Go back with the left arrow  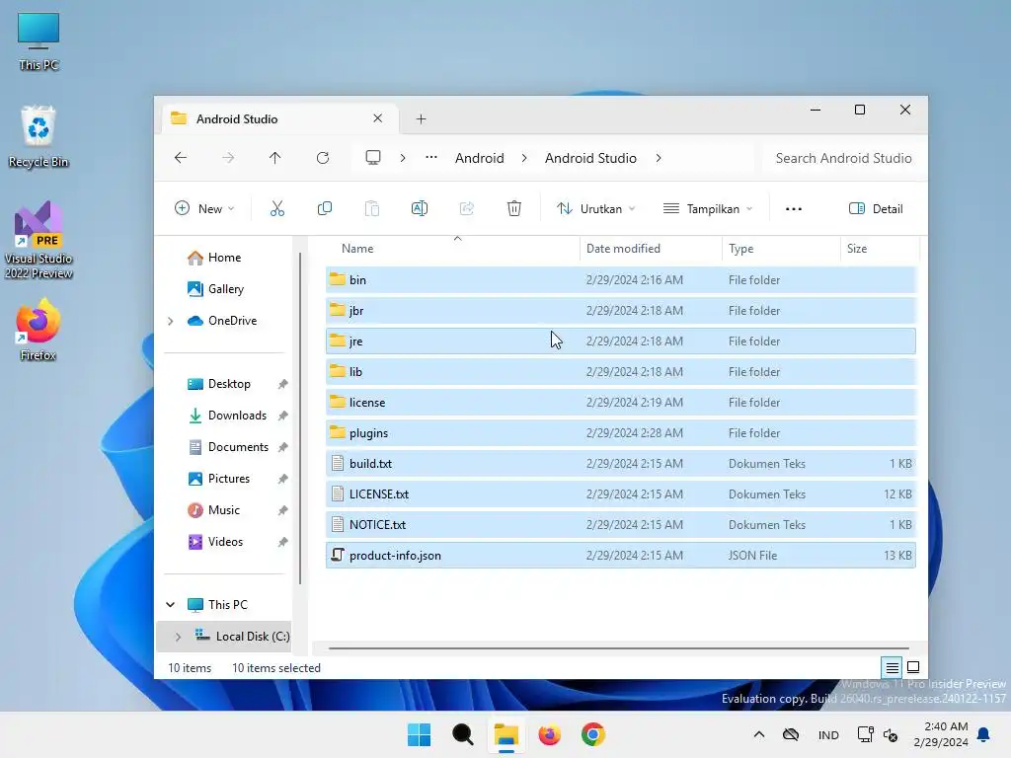(x=181, y=158)
